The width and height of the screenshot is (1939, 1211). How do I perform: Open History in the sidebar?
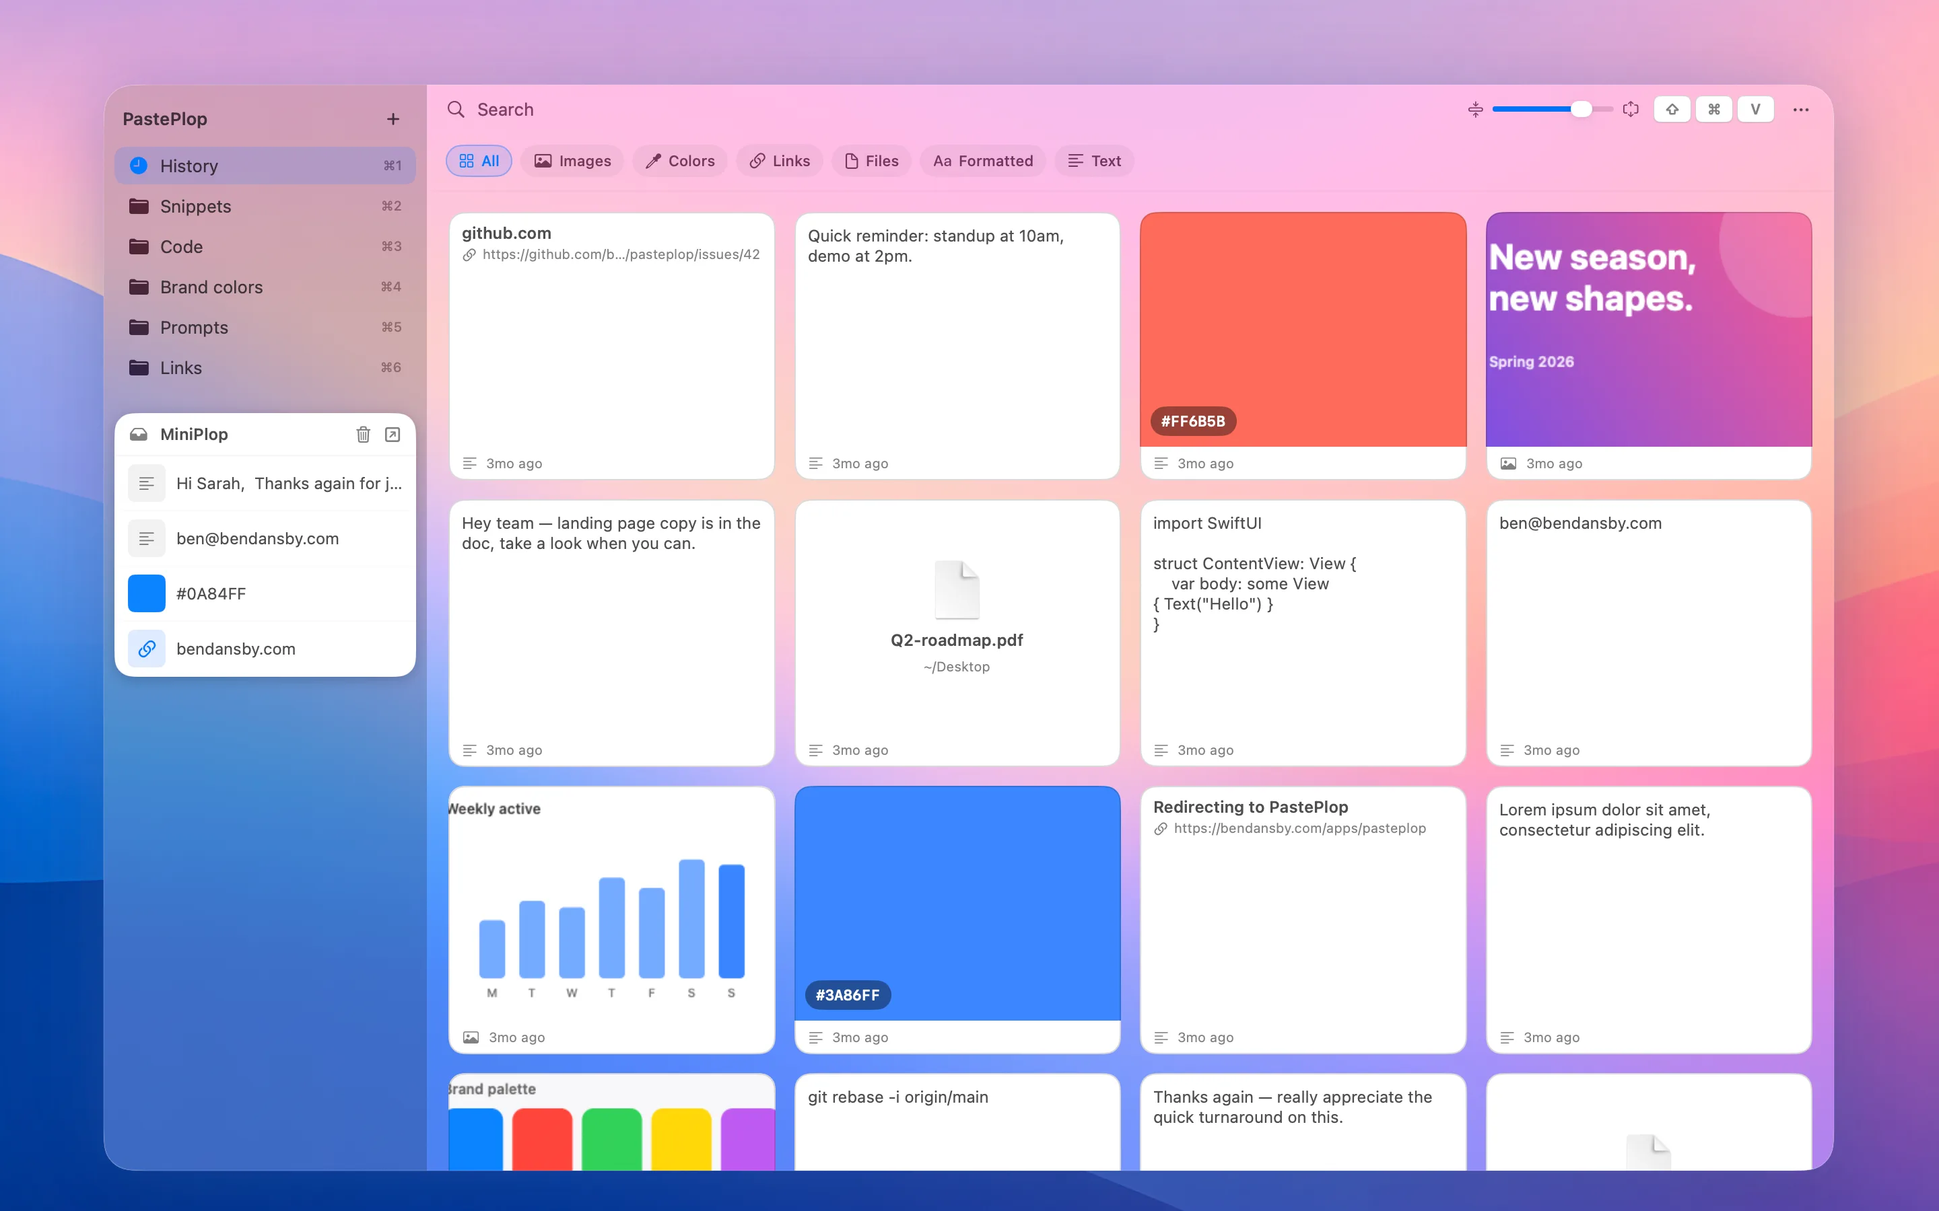265,166
